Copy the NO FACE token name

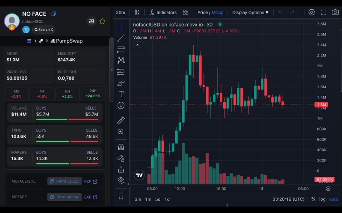coord(54,14)
